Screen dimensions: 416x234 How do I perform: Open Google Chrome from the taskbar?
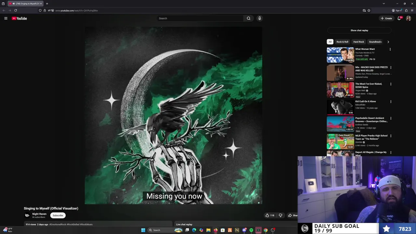coord(266,230)
